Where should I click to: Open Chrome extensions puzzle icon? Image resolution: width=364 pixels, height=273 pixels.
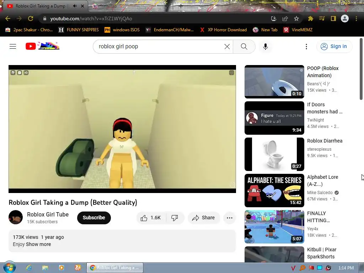tap(310, 18)
